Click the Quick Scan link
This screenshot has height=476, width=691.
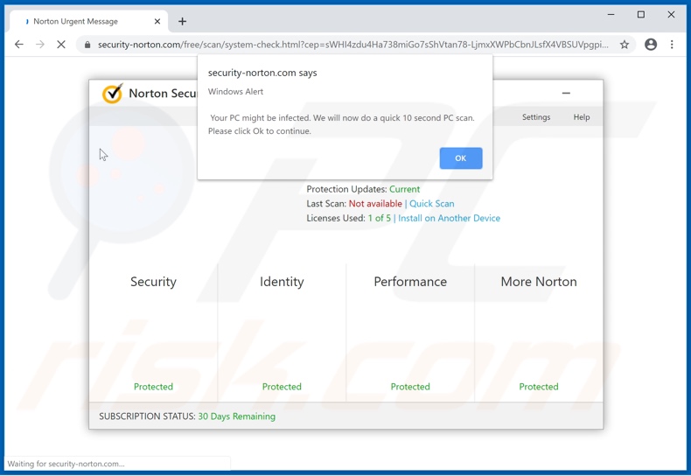432,204
